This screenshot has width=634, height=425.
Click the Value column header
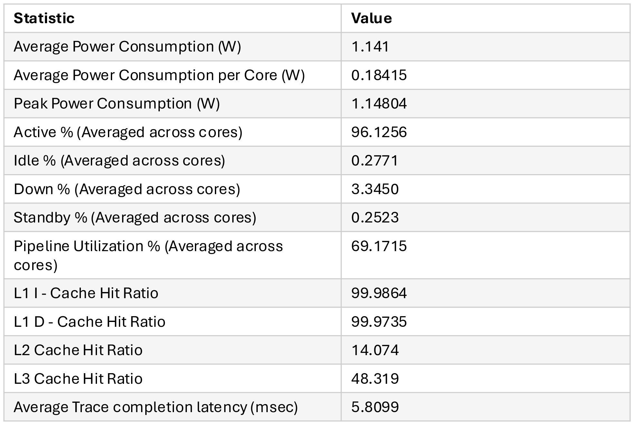[371, 18]
